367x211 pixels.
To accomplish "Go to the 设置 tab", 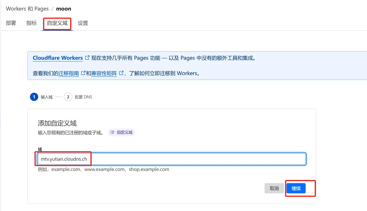I will click(83, 23).
